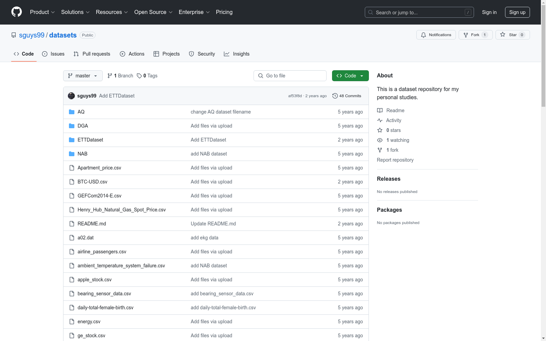The image size is (546, 341).
Task: Switch to the Security tab
Action: (x=202, y=54)
